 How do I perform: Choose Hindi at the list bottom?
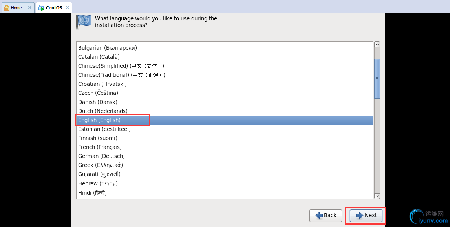point(92,192)
